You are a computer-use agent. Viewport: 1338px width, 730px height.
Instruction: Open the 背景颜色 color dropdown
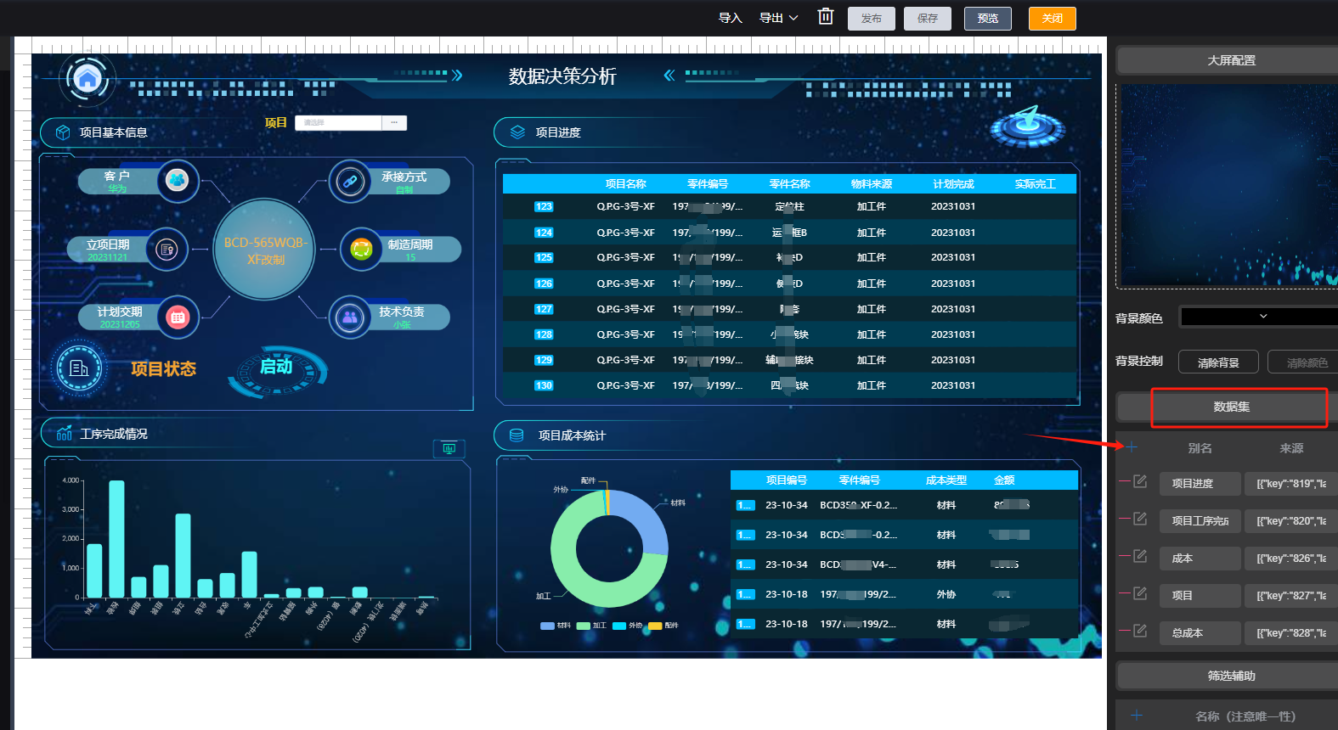coord(1262,317)
